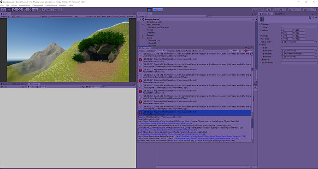
Task: Toggle Error Pause in the Console
Action: tap(186, 51)
